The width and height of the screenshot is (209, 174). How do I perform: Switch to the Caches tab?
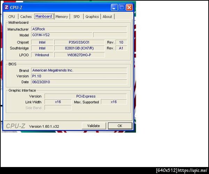[x=26, y=16]
